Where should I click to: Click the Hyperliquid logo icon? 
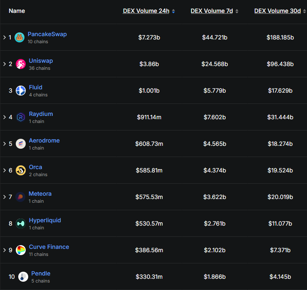pos(21,224)
